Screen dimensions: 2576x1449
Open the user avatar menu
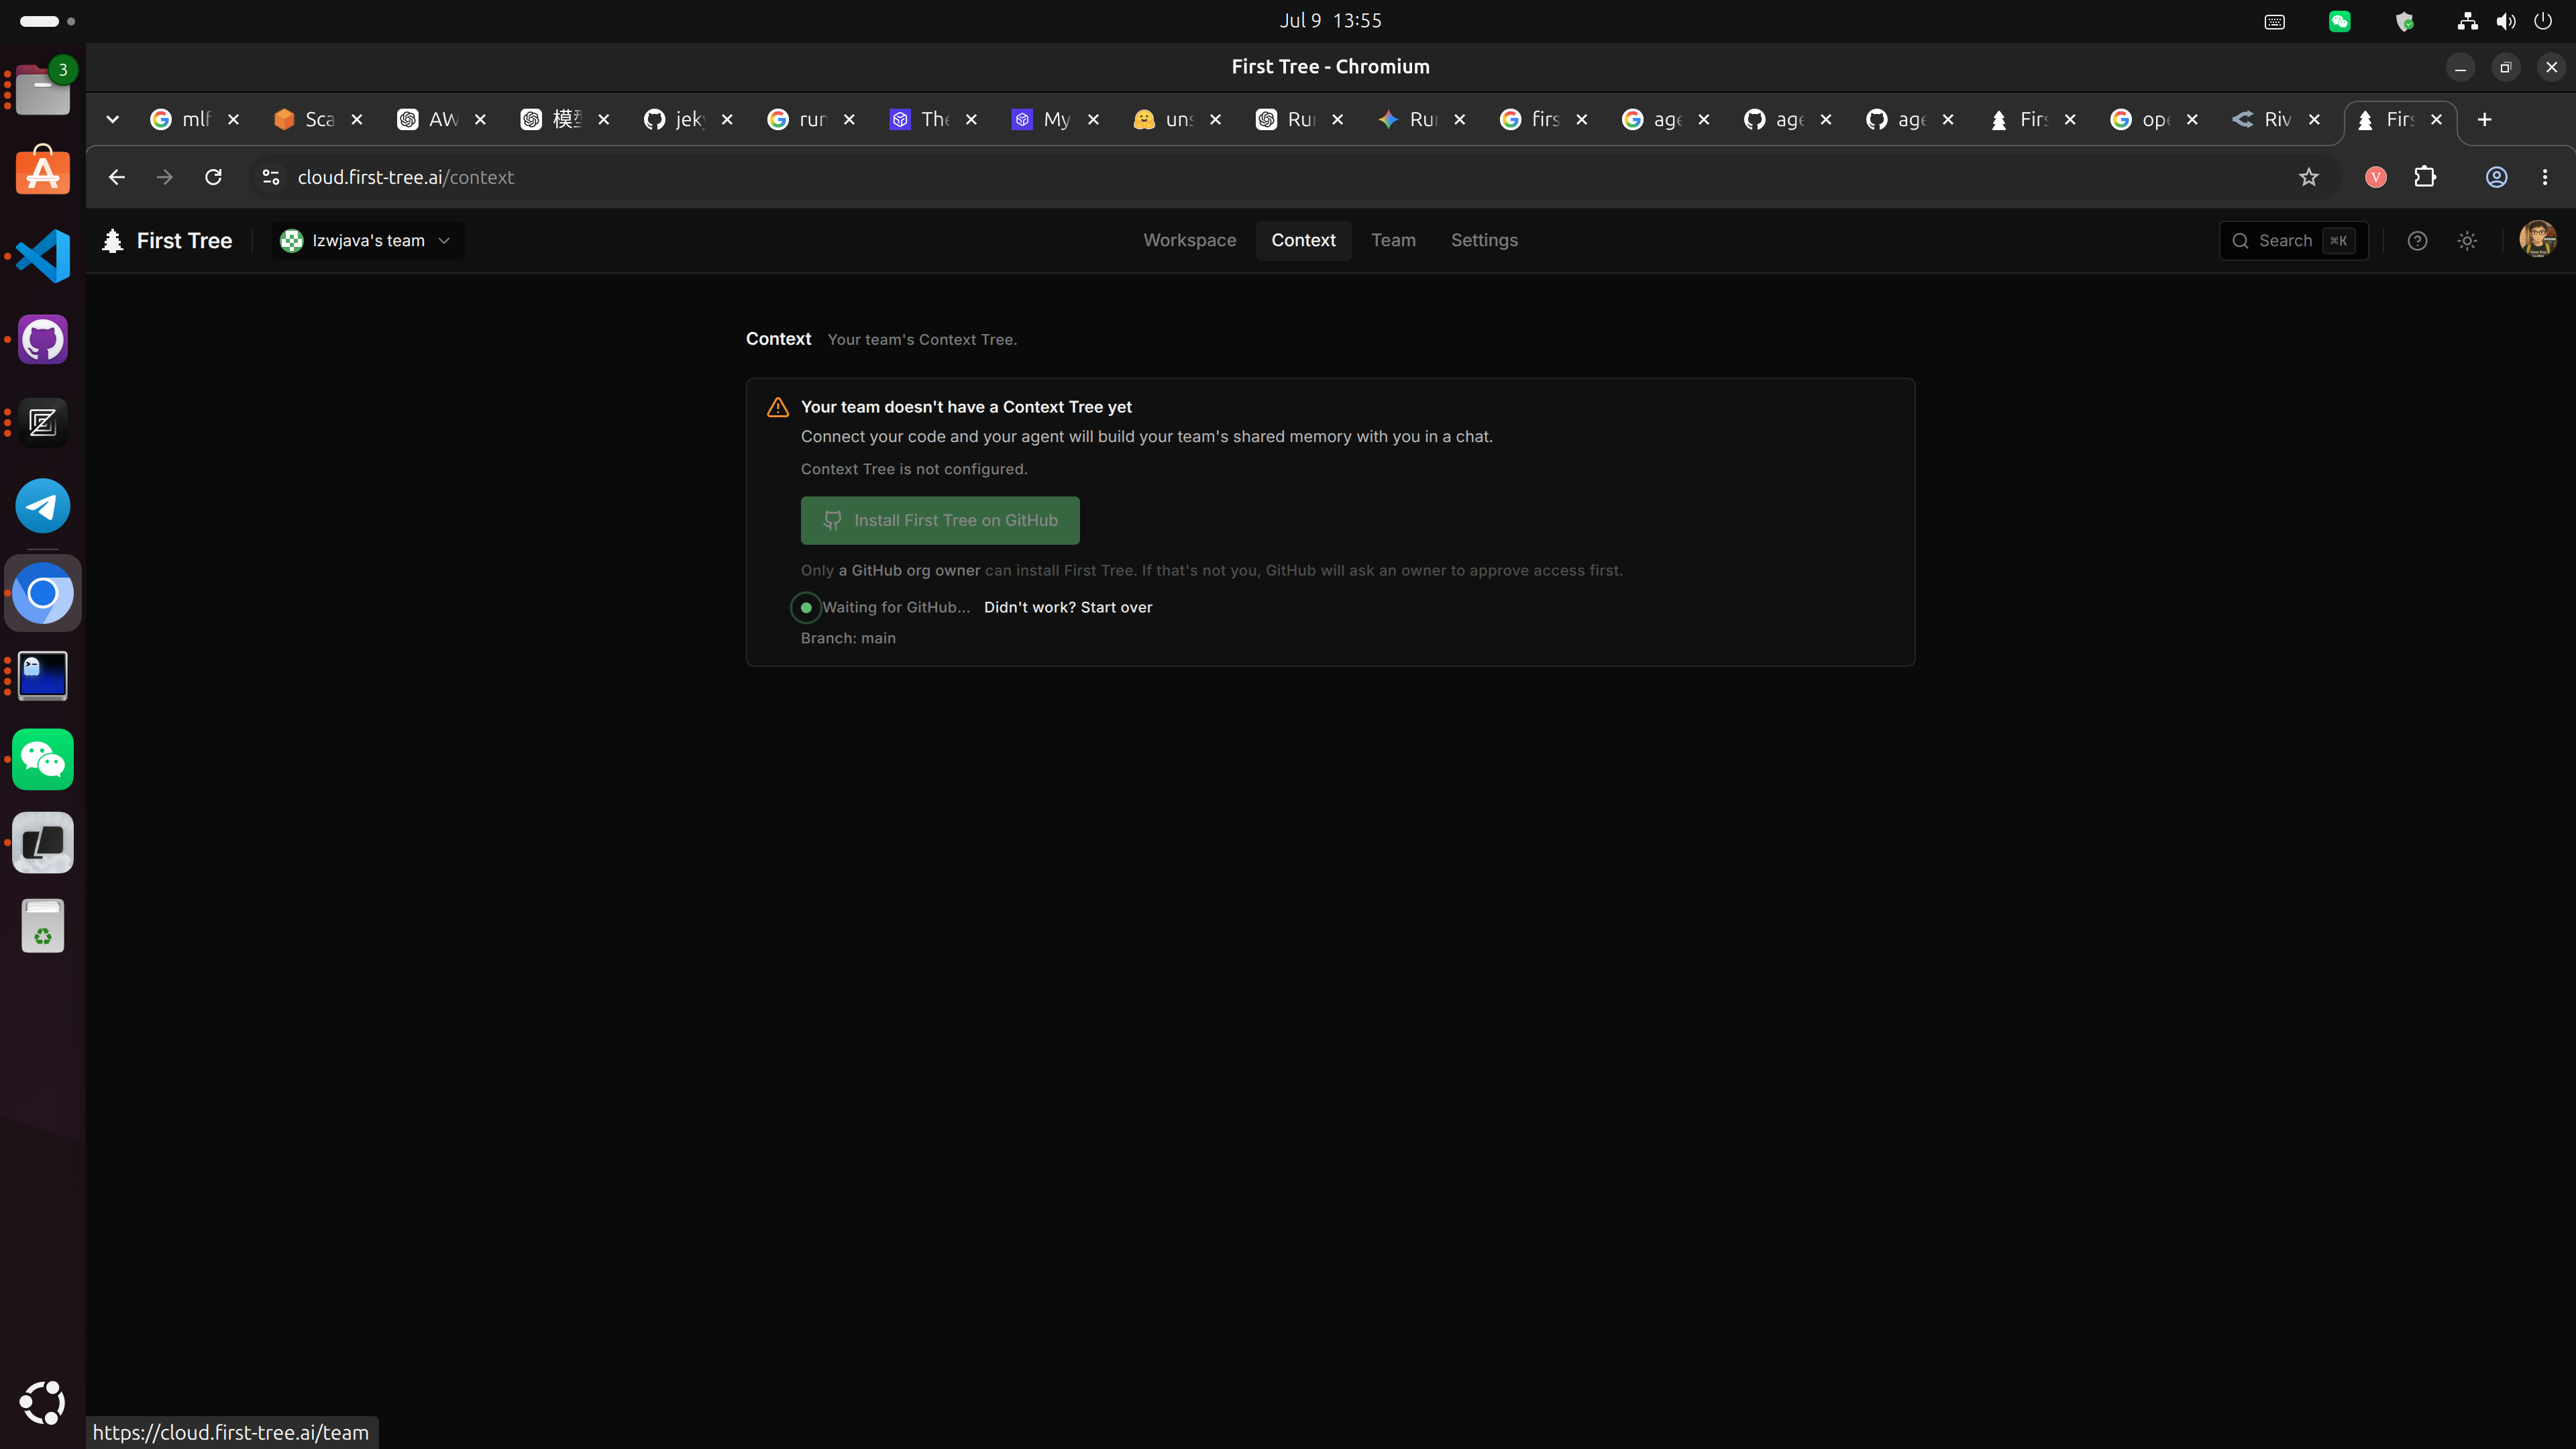click(x=2537, y=240)
